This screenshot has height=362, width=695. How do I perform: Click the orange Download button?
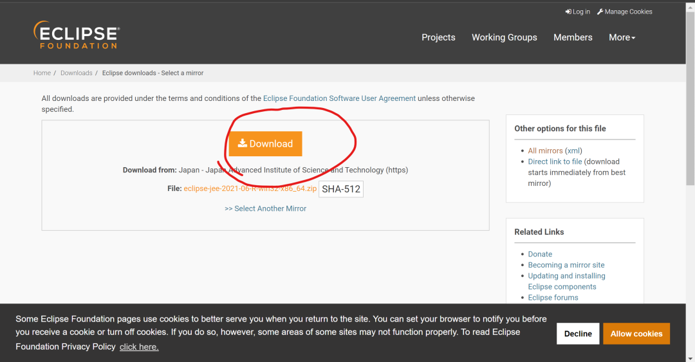click(266, 143)
